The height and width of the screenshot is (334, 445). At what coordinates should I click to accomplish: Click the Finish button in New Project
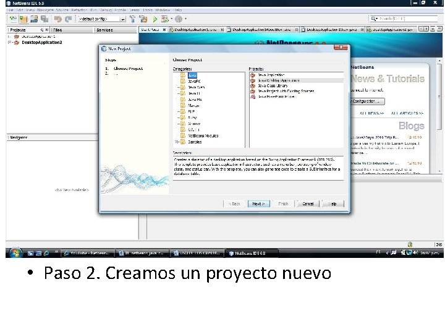(x=283, y=204)
